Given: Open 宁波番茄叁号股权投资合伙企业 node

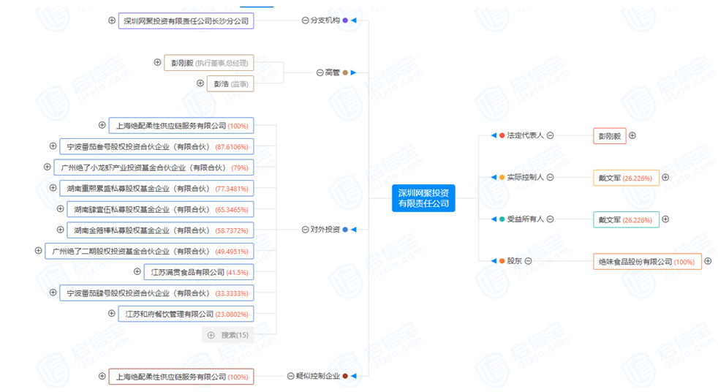Looking at the screenshot, I should [x=156, y=146].
